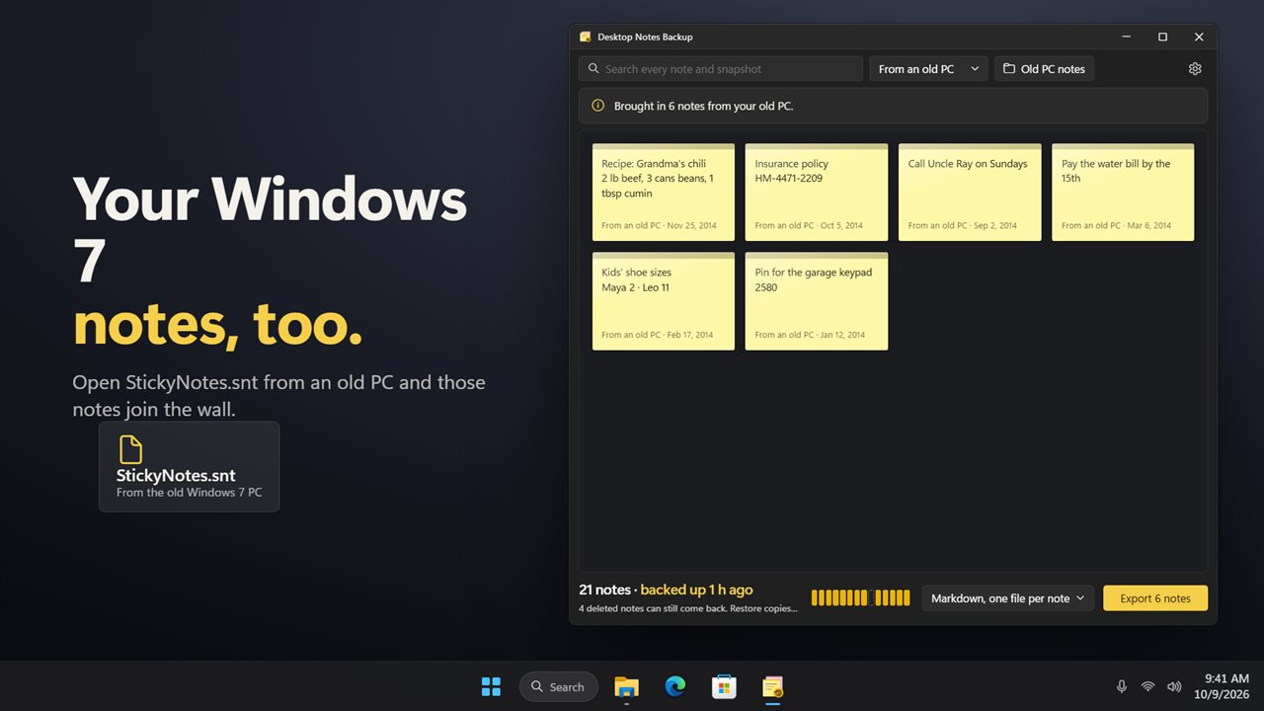Screen dimensions: 1264x711
Task: Focus the 'Search every note and snapshot' field
Action: pyautogui.click(x=721, y=69)
